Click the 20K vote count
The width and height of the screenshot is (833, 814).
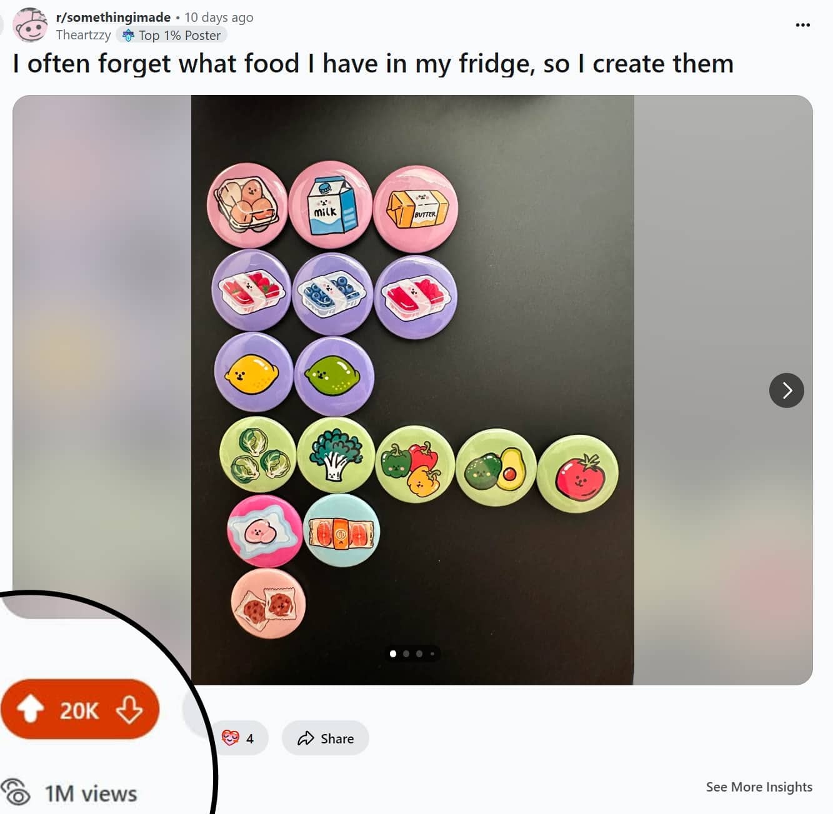coord(79,711)
